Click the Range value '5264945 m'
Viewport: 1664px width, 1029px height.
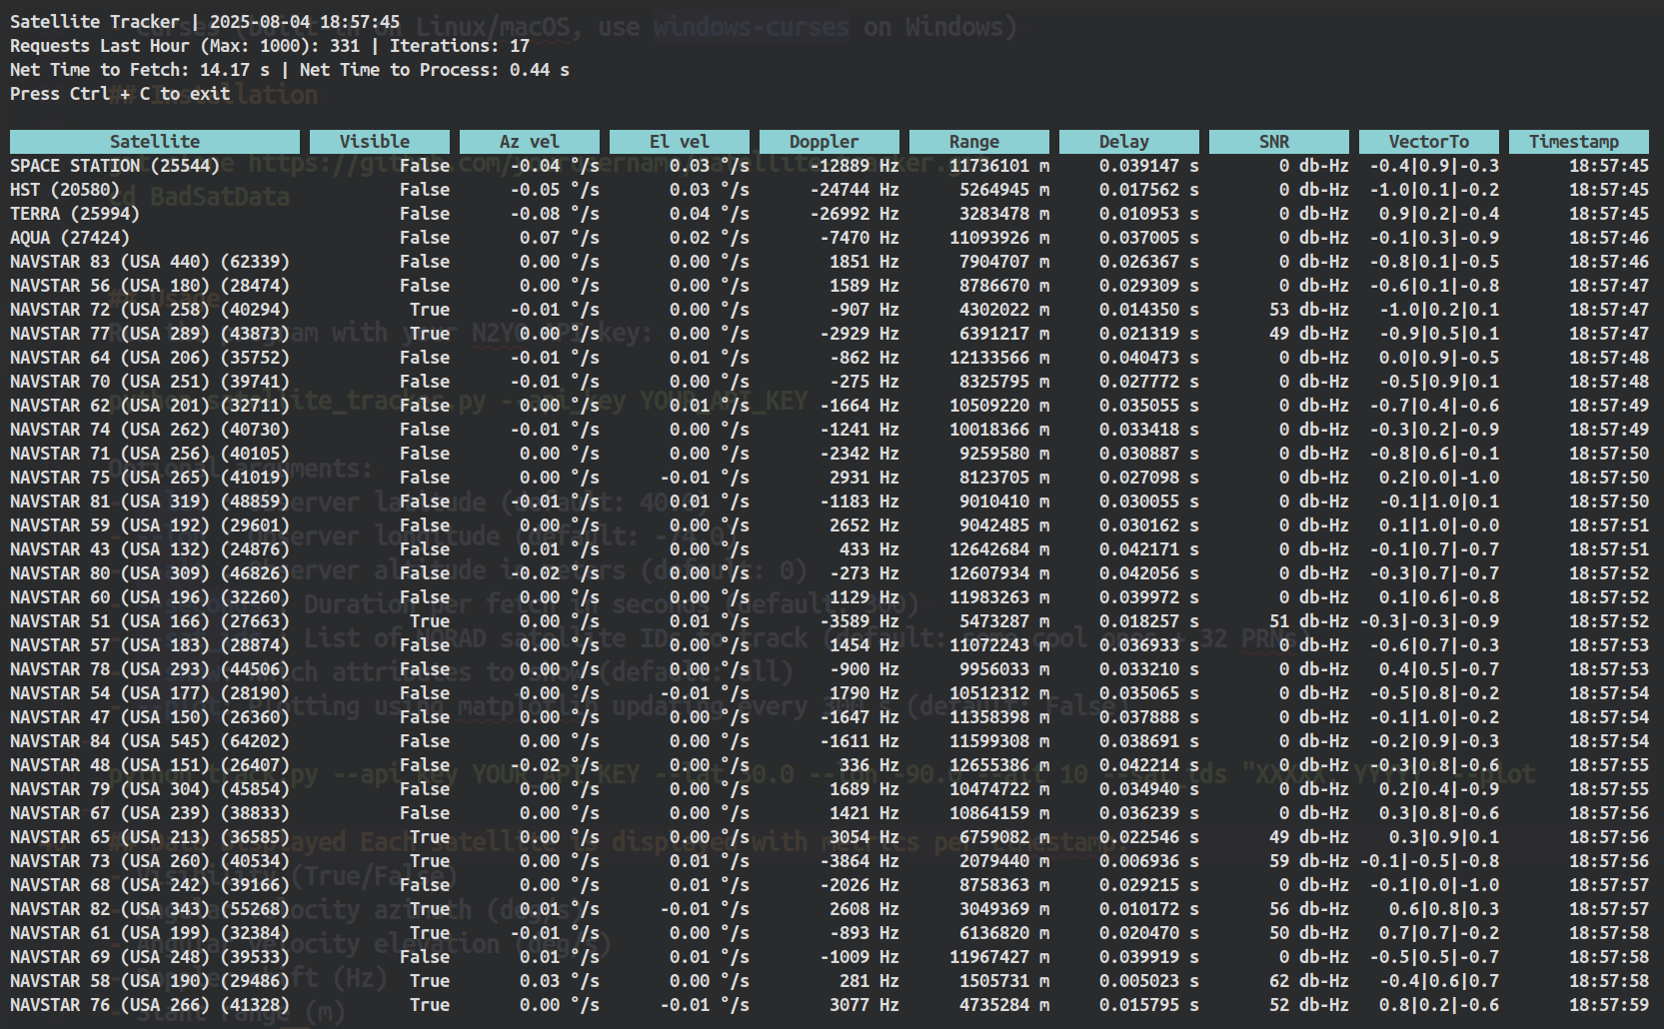tap(1004, 190)
